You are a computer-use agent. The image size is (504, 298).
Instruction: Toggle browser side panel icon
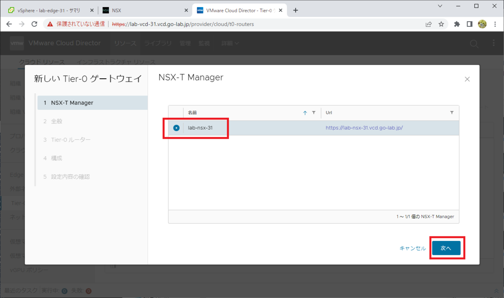click(470, 24)
